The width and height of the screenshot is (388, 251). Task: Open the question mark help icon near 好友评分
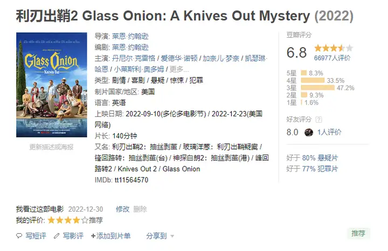click(318, 120)
